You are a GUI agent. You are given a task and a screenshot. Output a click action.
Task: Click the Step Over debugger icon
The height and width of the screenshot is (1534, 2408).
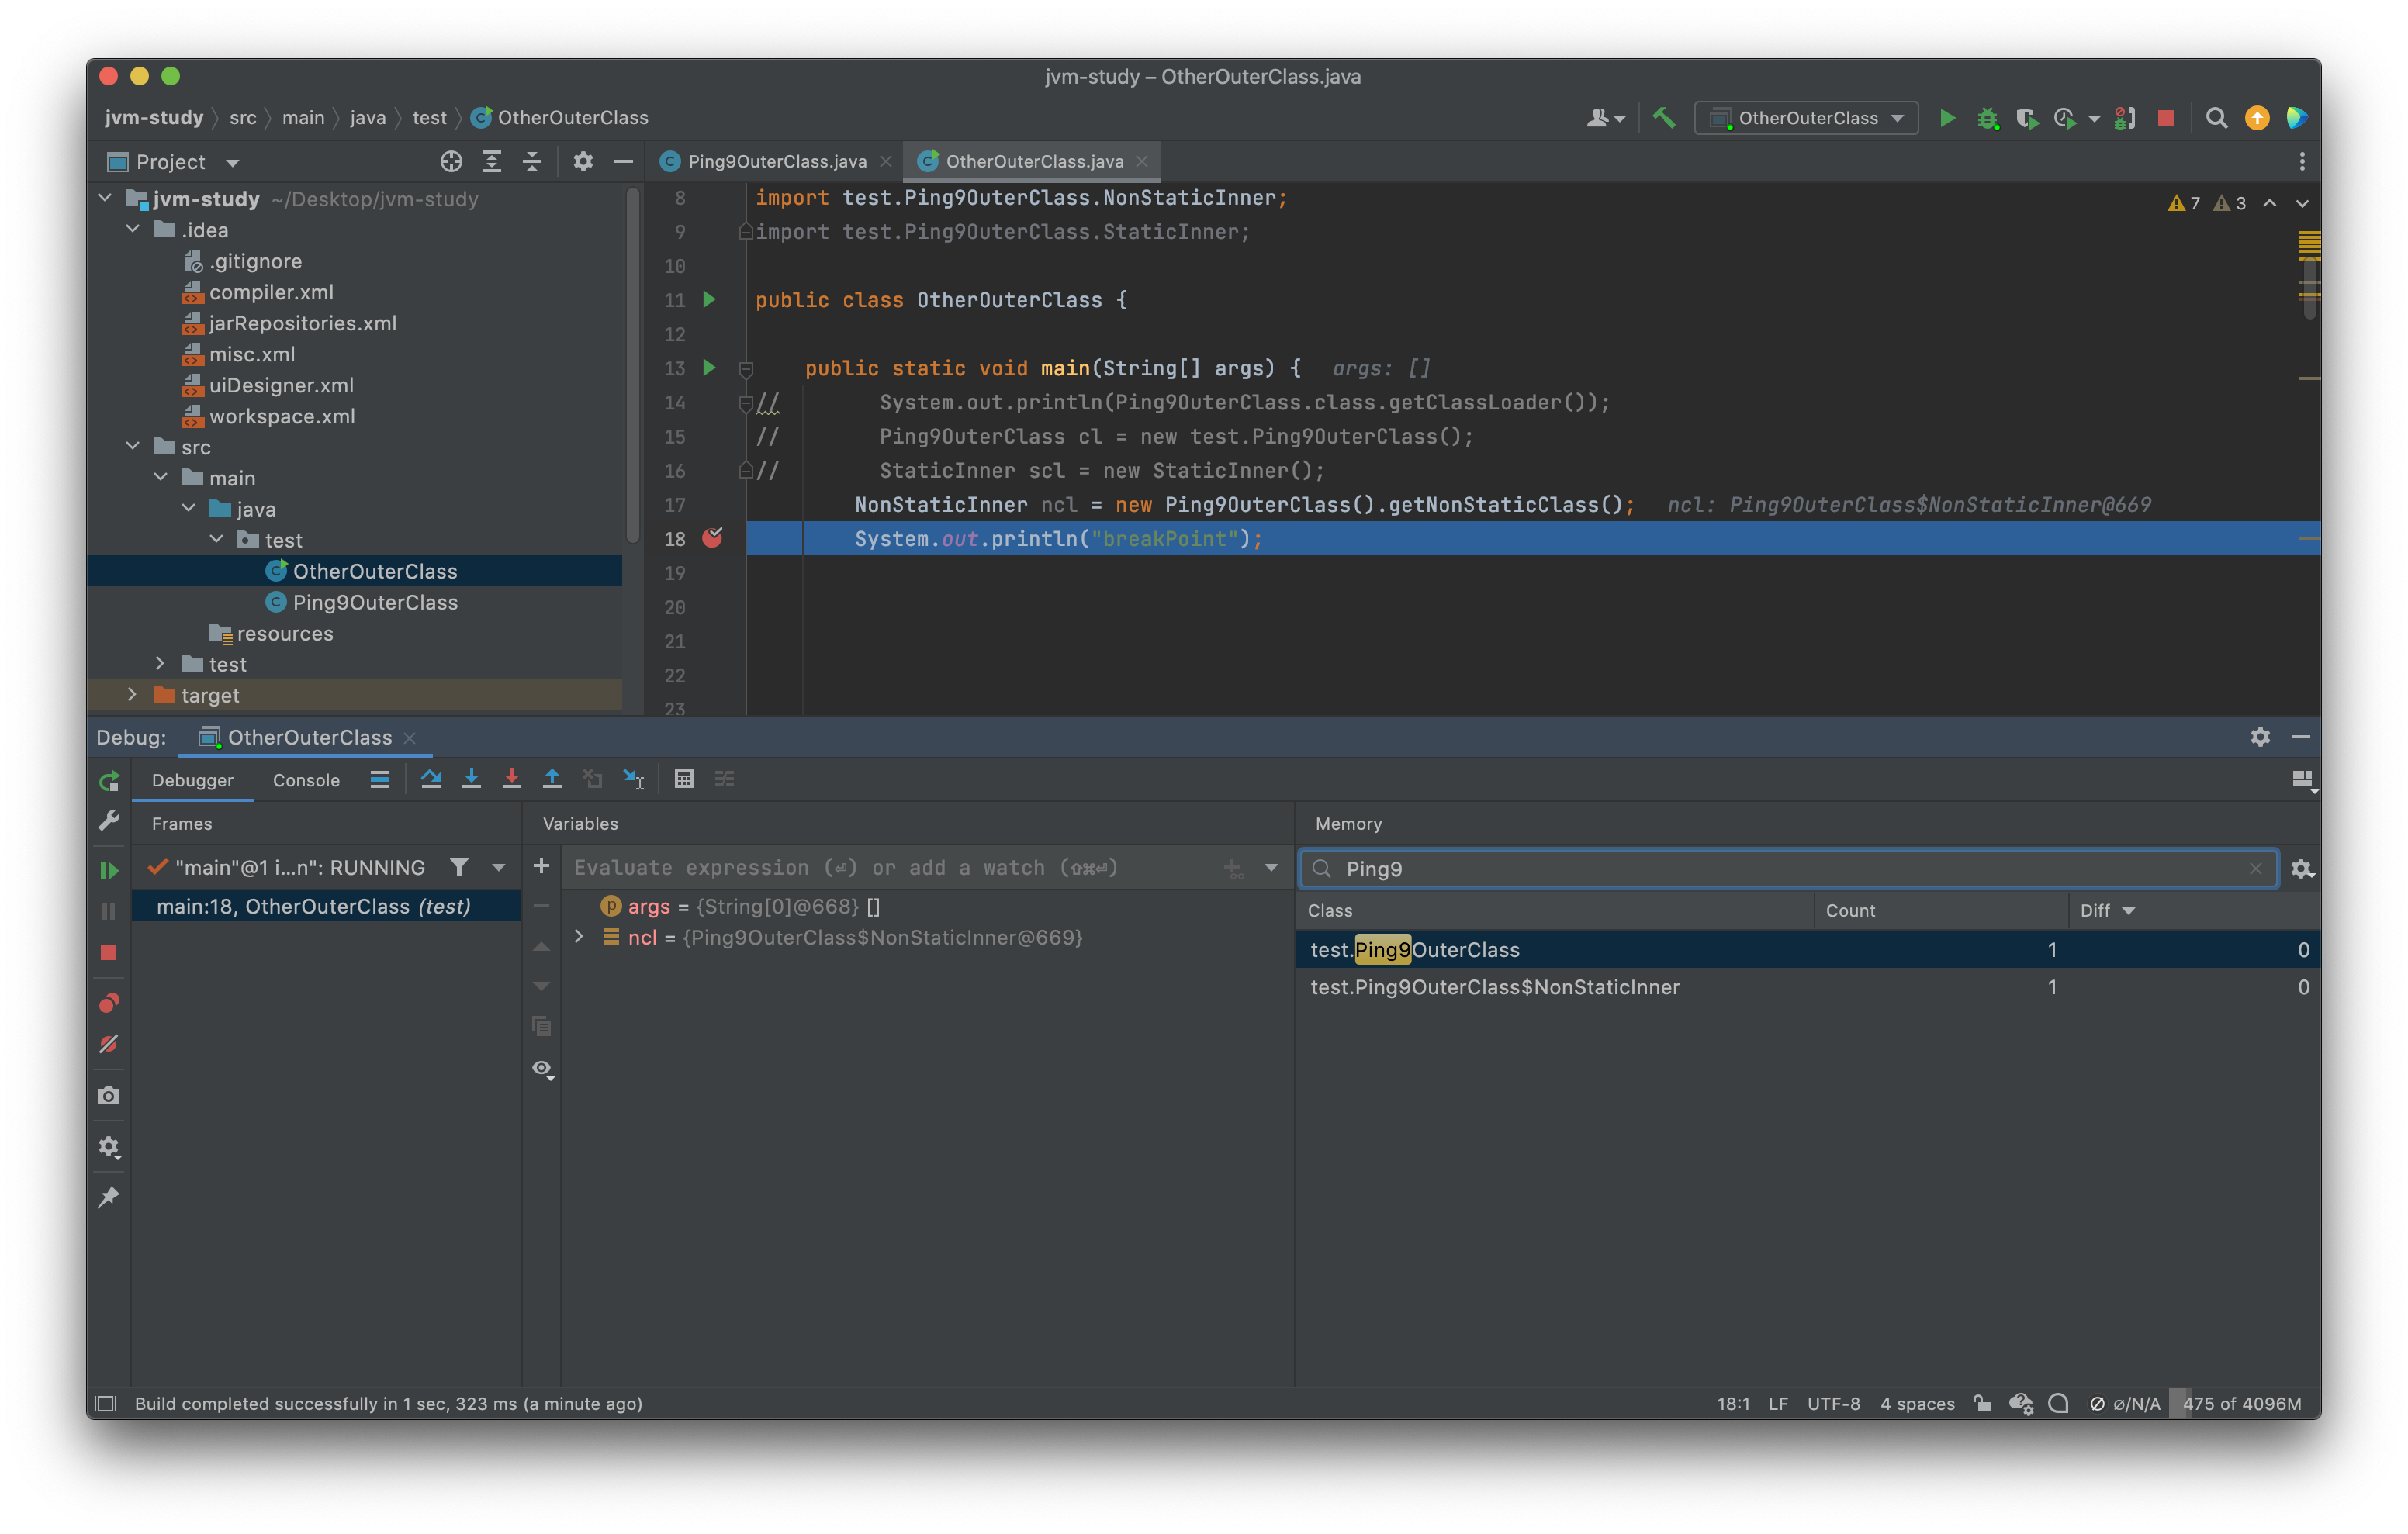431,779
